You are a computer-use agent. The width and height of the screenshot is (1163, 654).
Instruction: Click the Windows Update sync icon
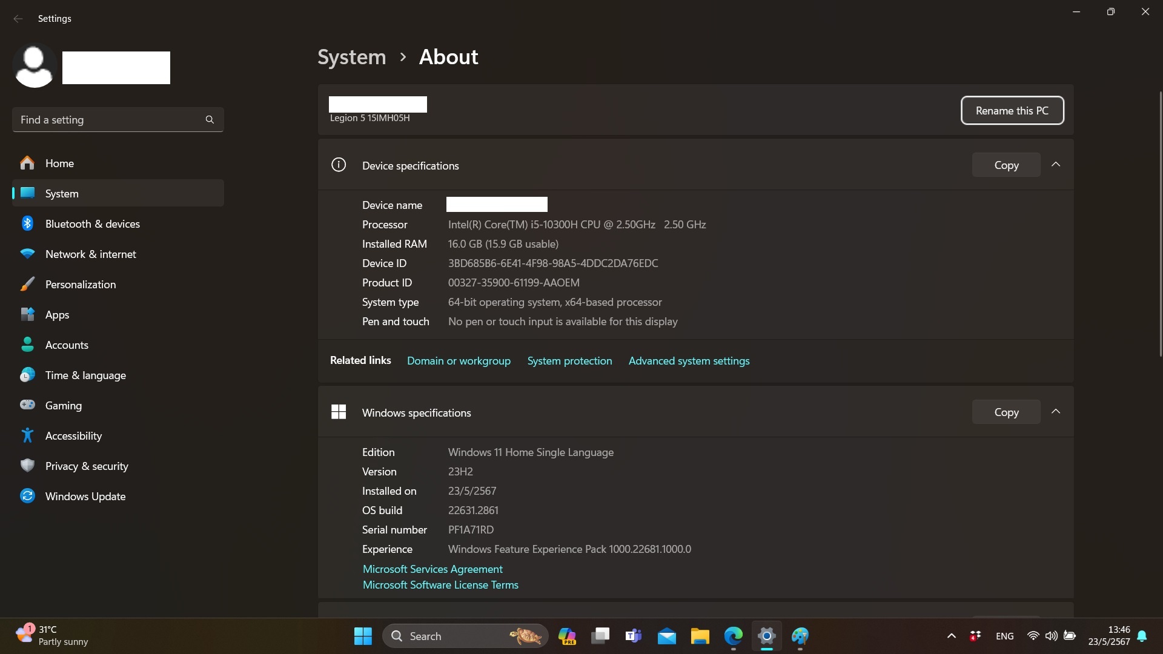click(27, 496)
